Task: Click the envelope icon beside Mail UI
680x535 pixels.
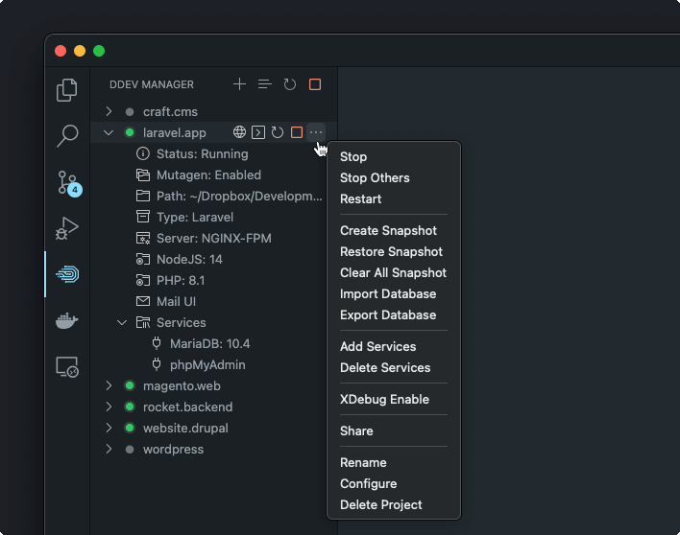Action: [x=143, y=301]
